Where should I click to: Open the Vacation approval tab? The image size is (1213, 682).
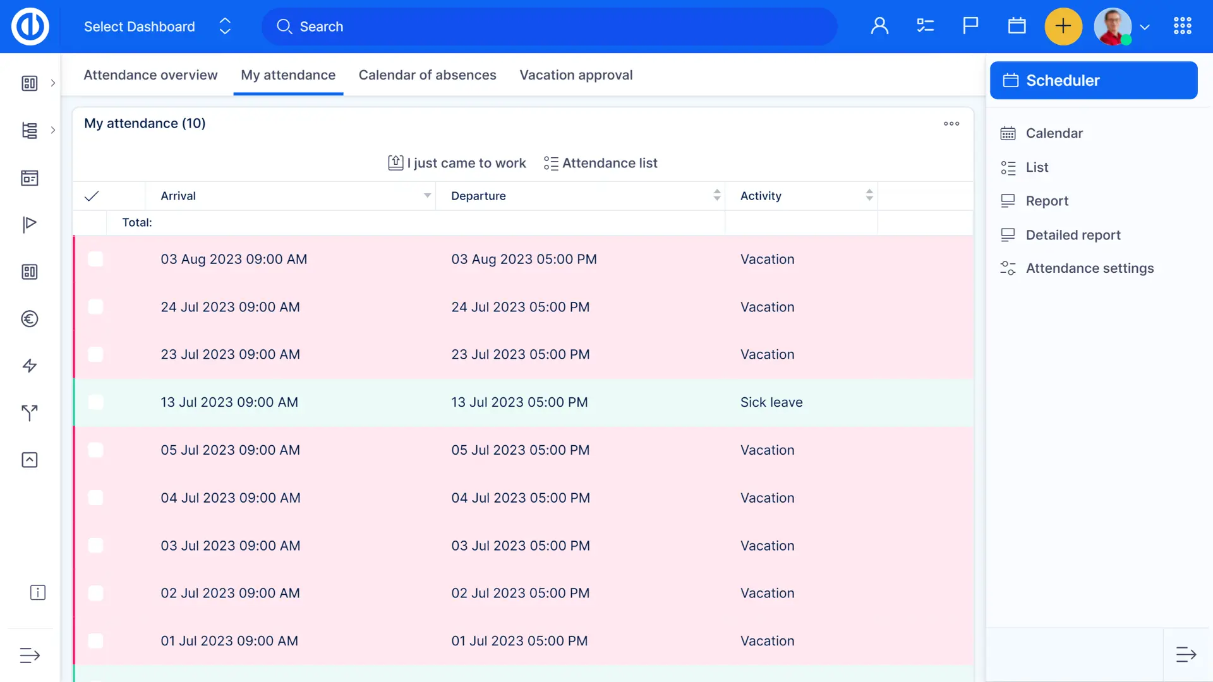tap(576, 75)
